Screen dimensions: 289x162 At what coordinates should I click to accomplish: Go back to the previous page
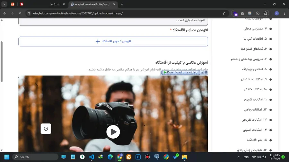coord(4,13)
